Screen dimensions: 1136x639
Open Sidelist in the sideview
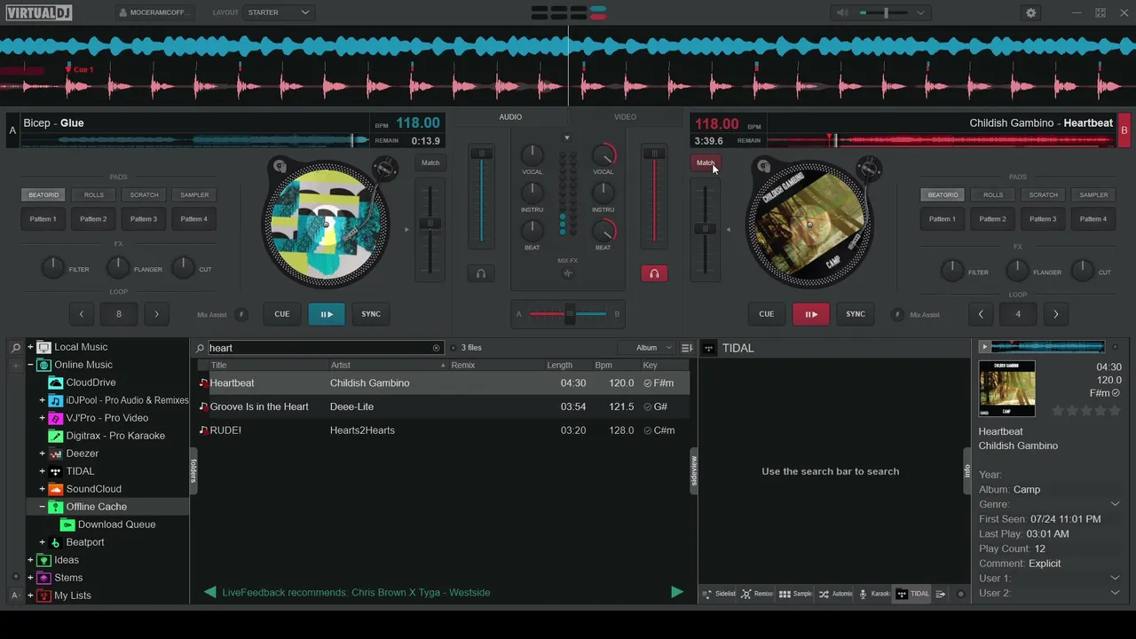[x=719, y=594]
